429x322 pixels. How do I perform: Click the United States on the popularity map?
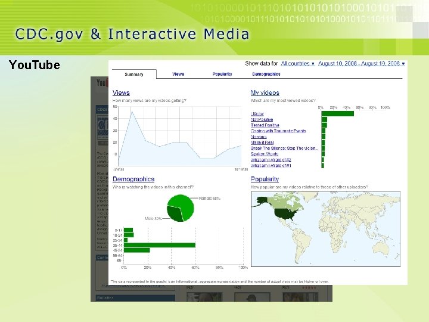coord(286,215)
